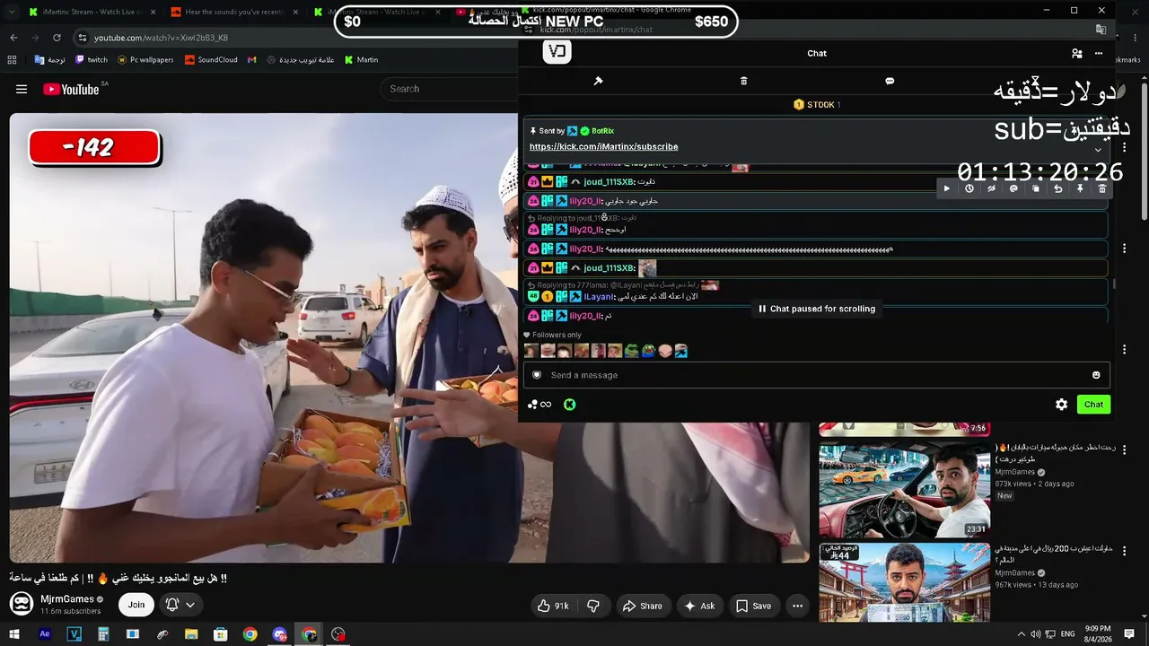Open the chat users list icon
This screenshot has width=1149, height=646.
(1076, 54)
